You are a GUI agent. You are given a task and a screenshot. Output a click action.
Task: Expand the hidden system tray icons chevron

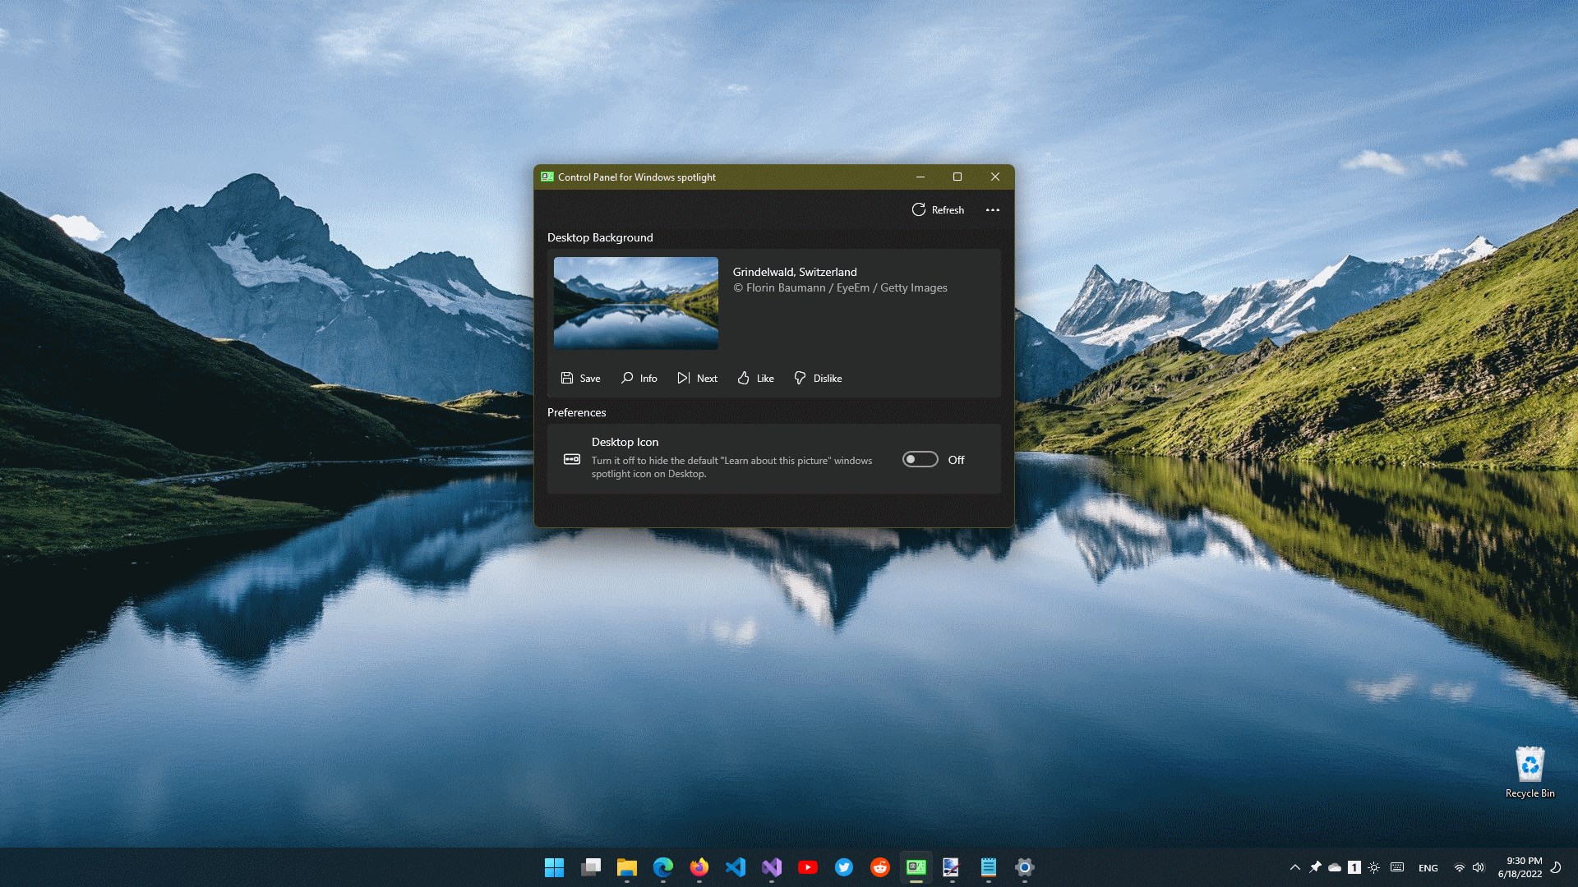(1294, 867)
